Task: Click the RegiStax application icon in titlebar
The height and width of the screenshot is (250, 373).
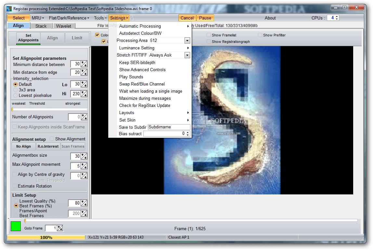Action: point(8,9)
